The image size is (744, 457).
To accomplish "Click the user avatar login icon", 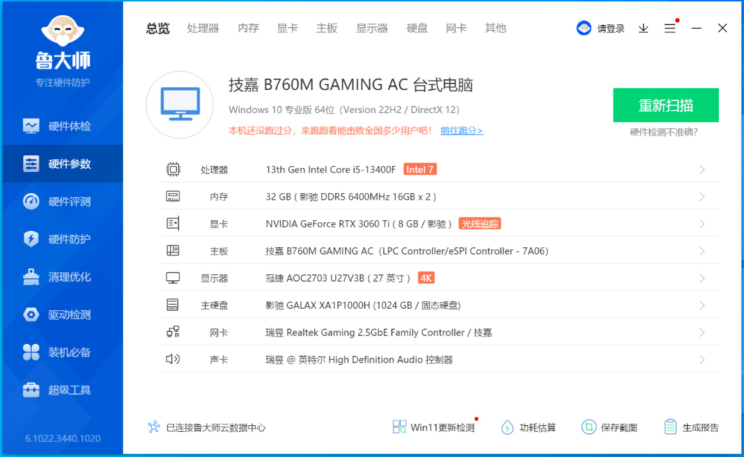I will 583,28.
